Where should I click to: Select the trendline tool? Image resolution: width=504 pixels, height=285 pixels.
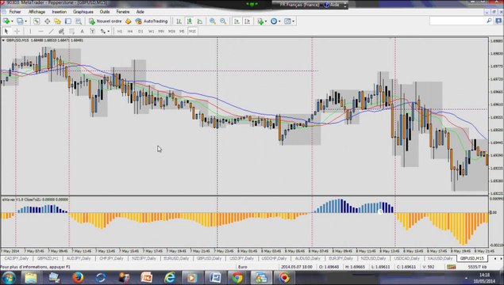(51, 31)
